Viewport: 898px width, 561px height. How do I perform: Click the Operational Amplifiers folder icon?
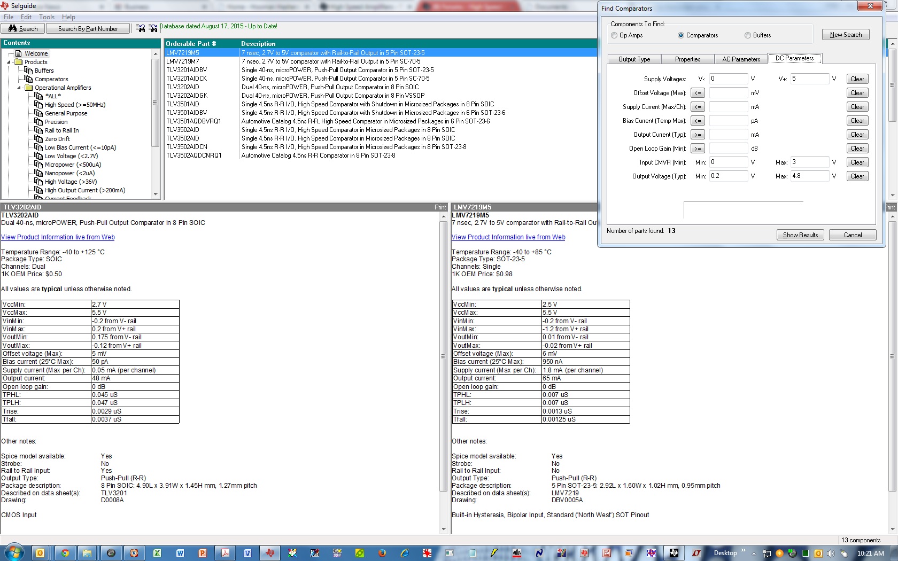point(29,88)
